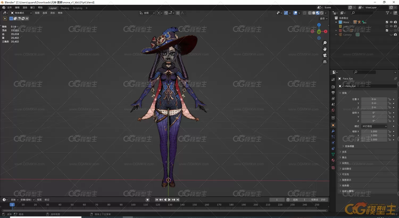Expand the Camera item in outliner
The width and height of the screenshot is (399, 218).
(x=336, y=35)
